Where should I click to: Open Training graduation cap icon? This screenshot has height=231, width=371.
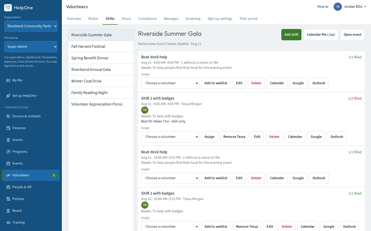8,223
